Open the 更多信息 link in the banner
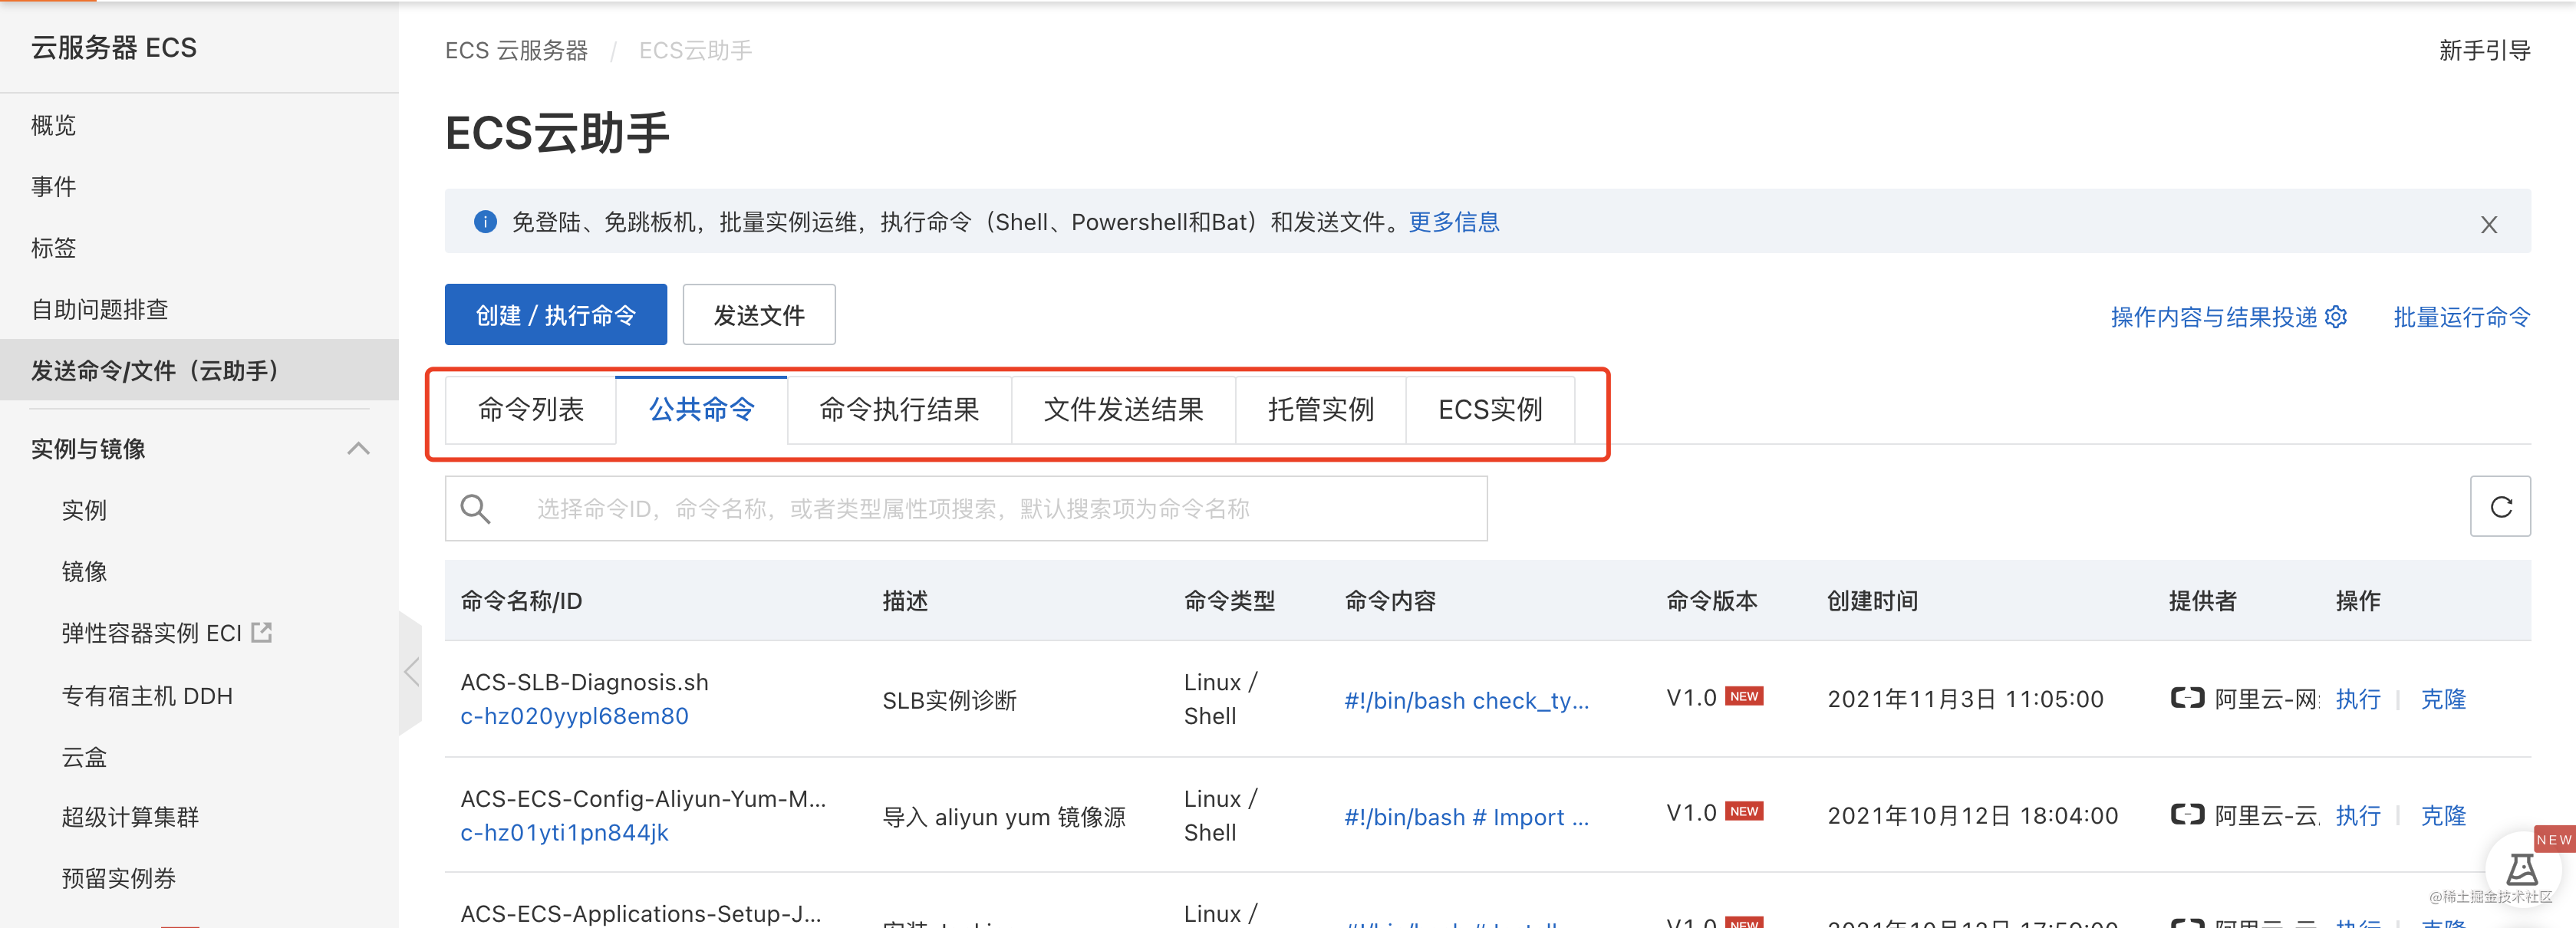Viewport: 2576px width, 928px height. (1454, 222)
